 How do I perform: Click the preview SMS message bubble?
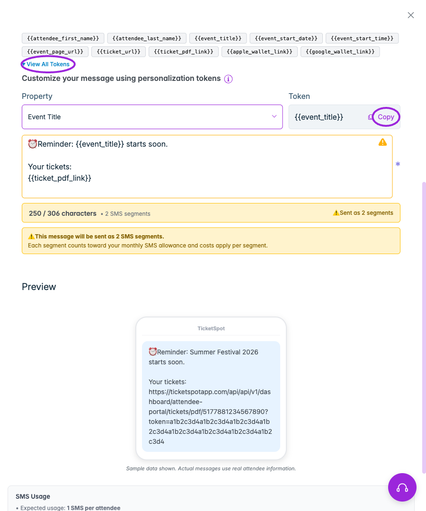click(211, 396)
